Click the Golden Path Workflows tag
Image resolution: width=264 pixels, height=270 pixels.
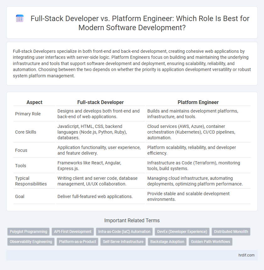211,242
